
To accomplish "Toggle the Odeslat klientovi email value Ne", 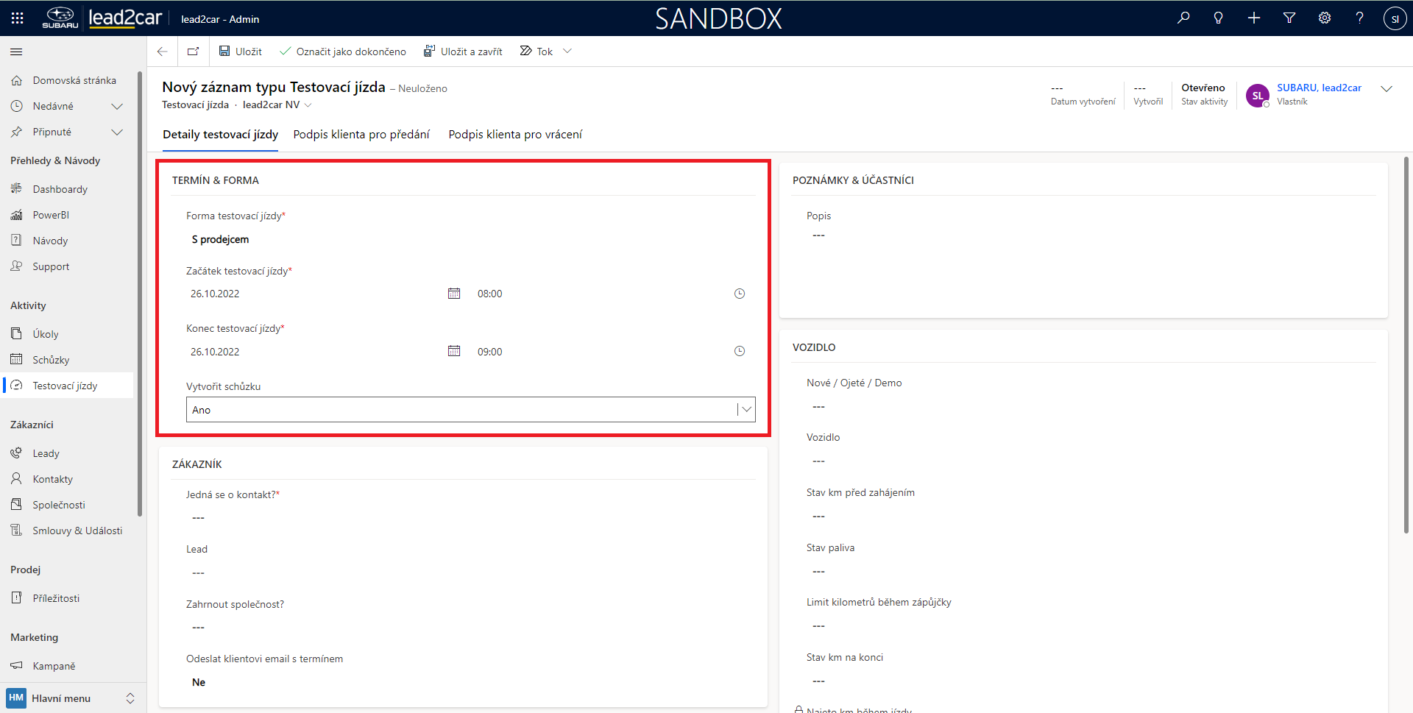I will [199, 682].
